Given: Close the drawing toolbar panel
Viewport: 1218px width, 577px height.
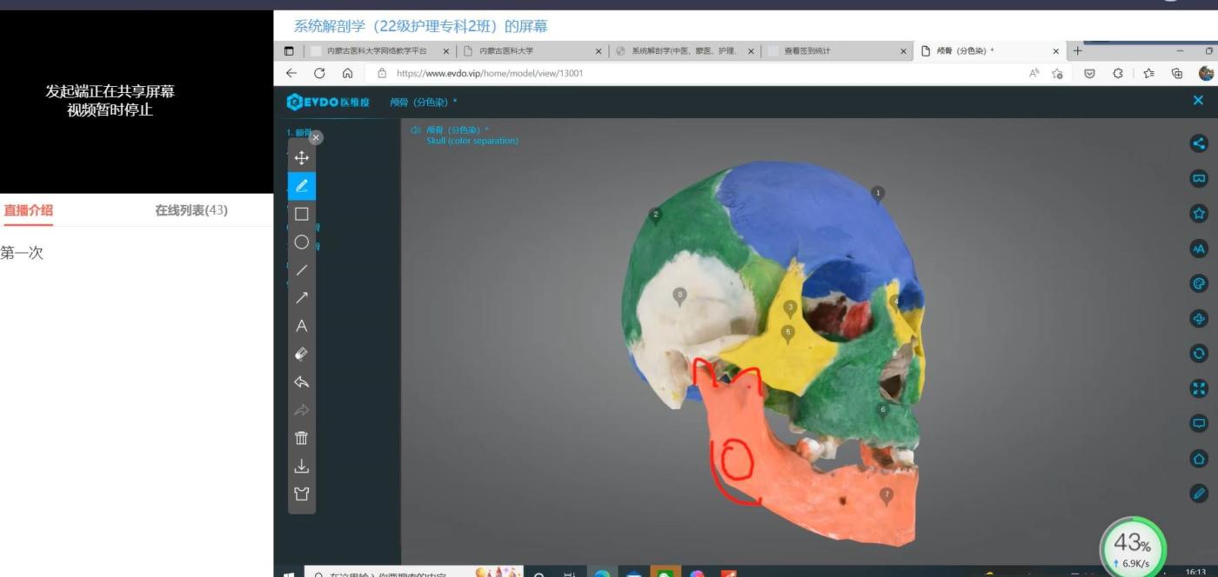Looking at the screenshot, I should point(316,137).
